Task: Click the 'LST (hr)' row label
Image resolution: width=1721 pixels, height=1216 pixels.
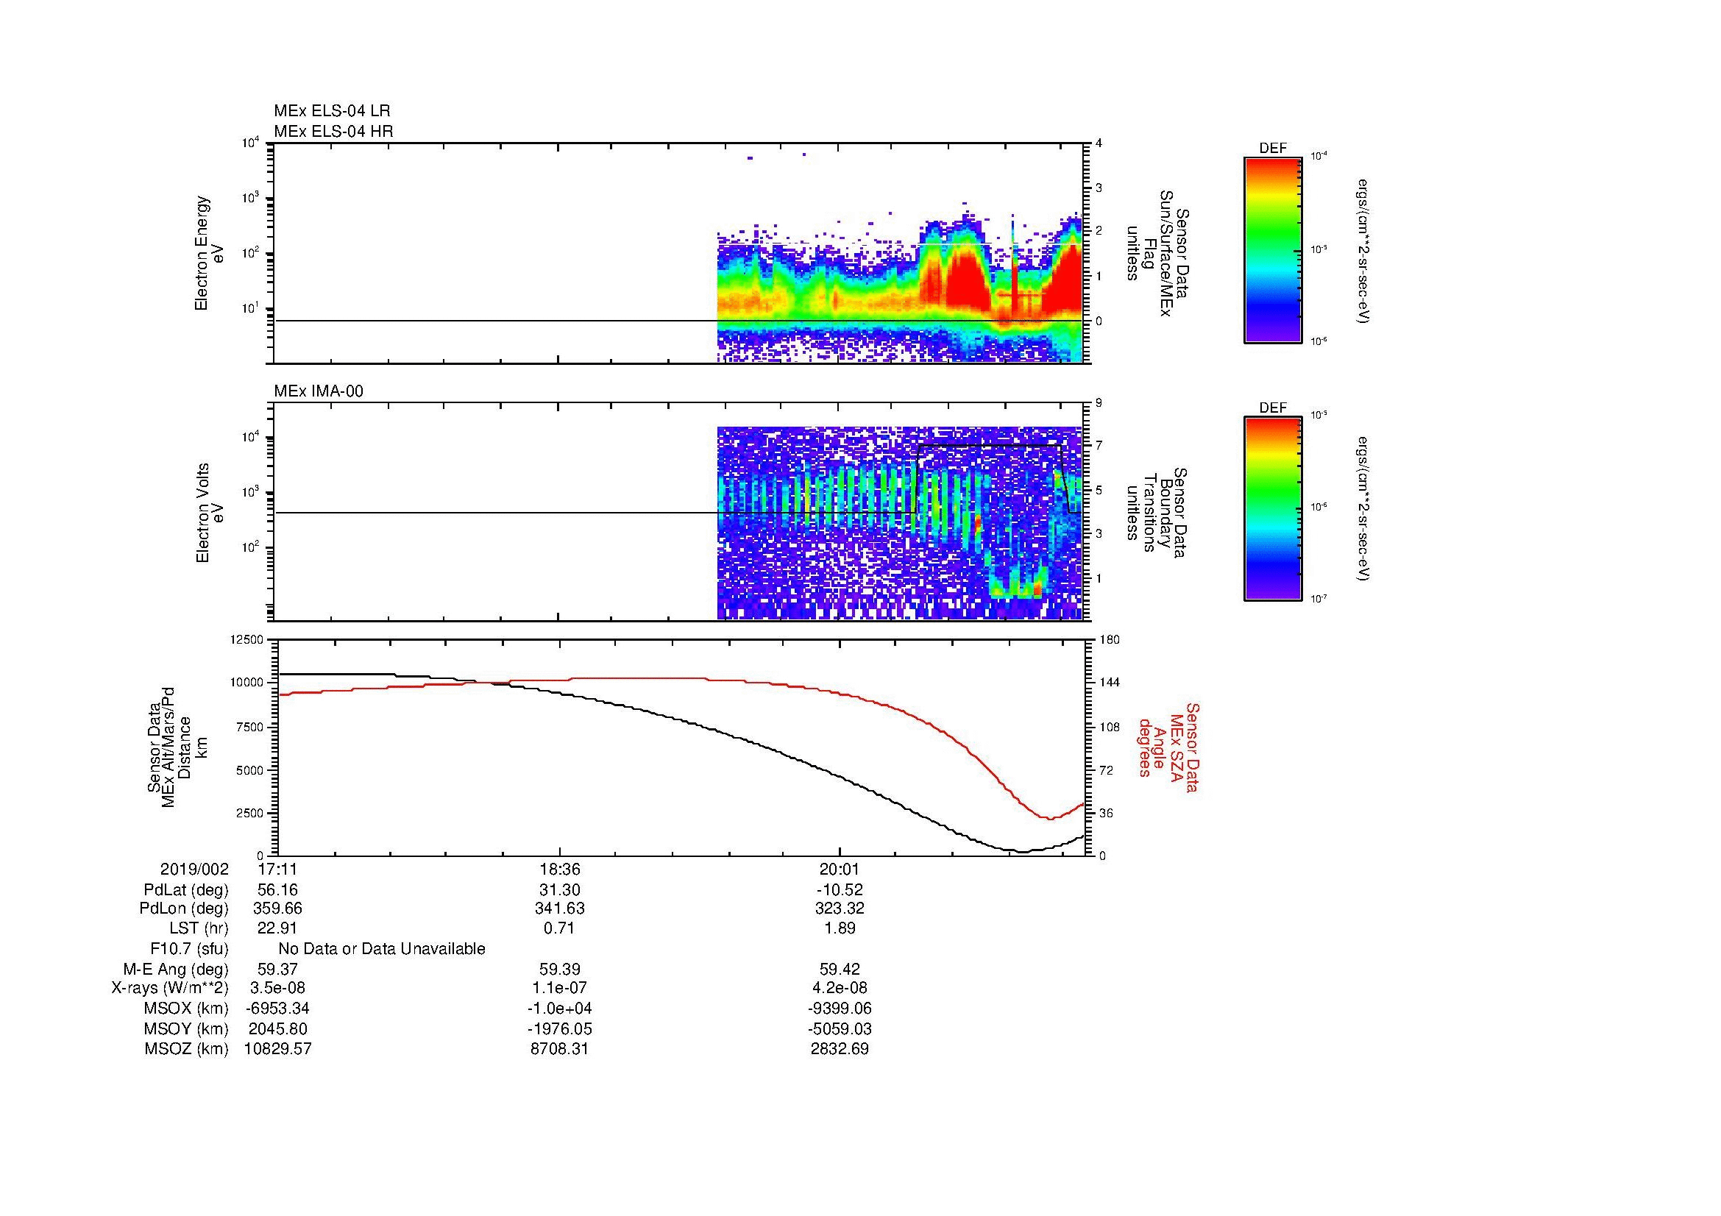Action: click(198, 928)
